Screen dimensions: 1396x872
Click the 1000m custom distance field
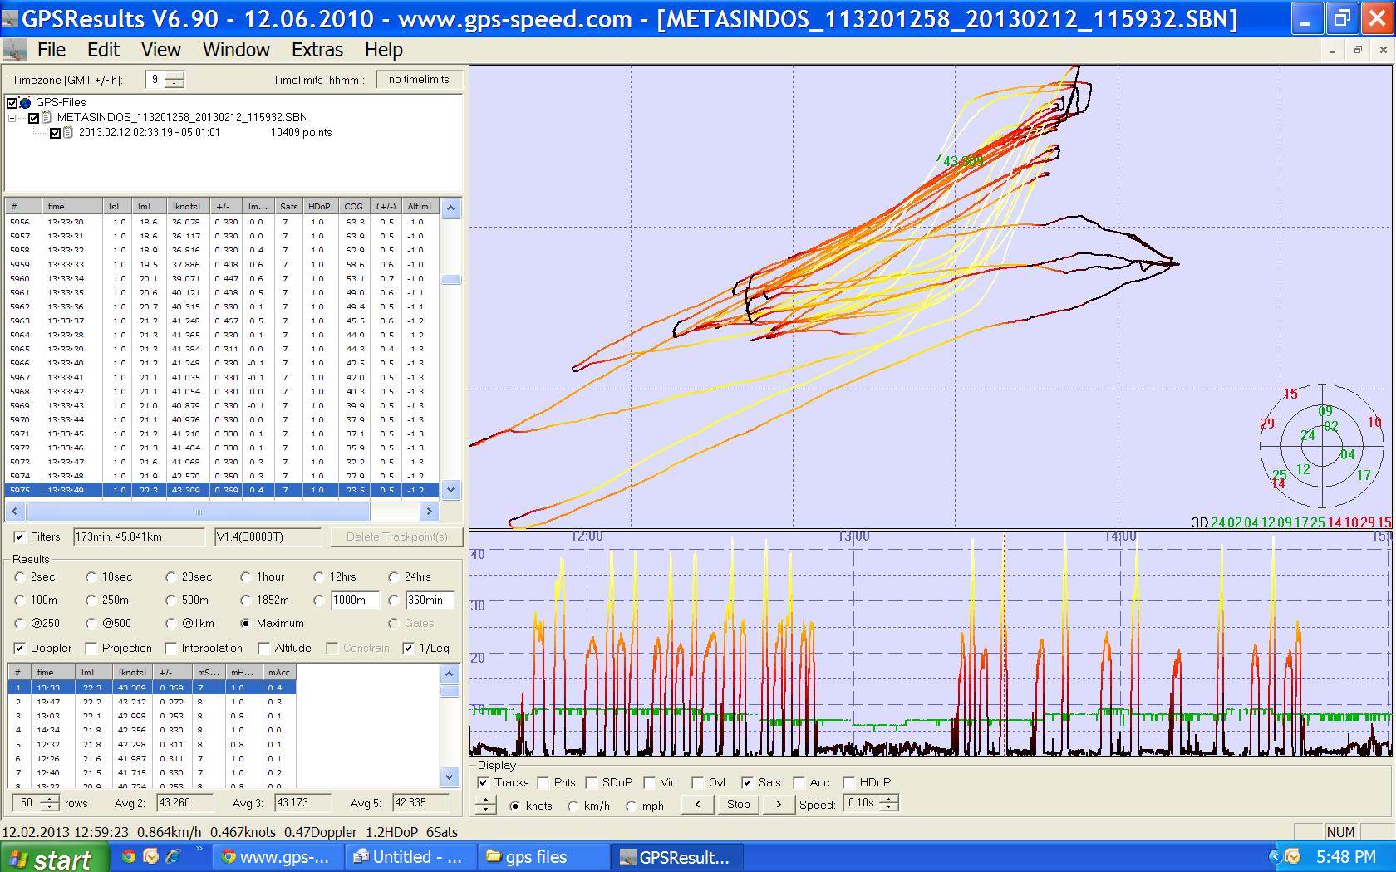click(354, 600)
